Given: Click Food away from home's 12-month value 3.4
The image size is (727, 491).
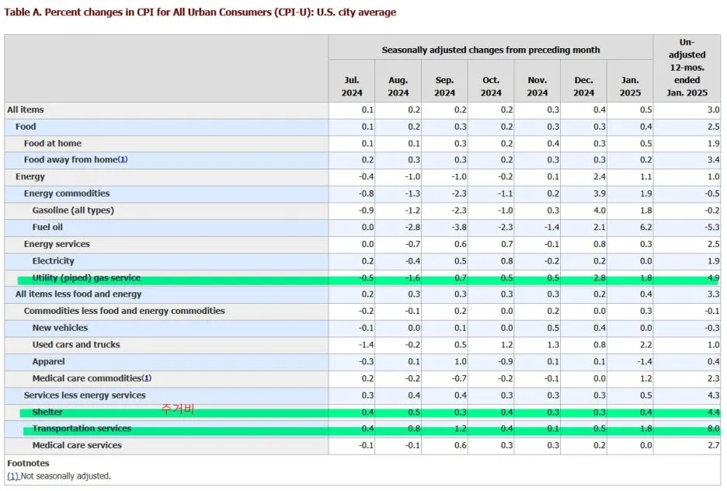Looking at the screenshot, I should click(714, 159).
